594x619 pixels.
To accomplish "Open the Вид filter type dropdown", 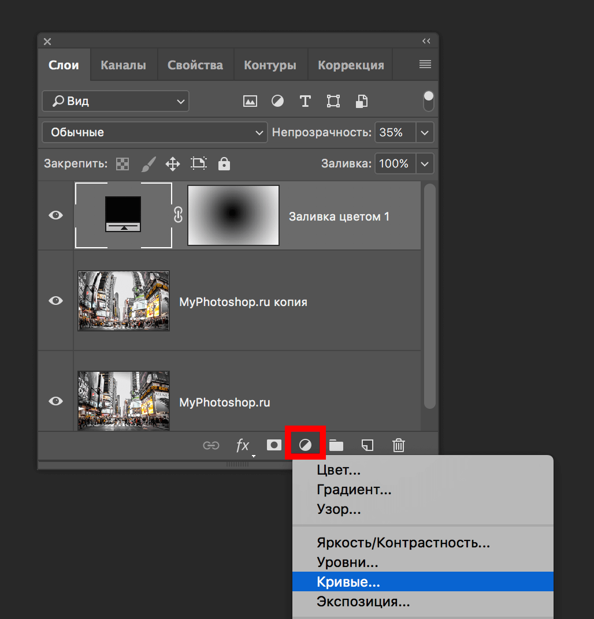I will (x=116, y=102).
